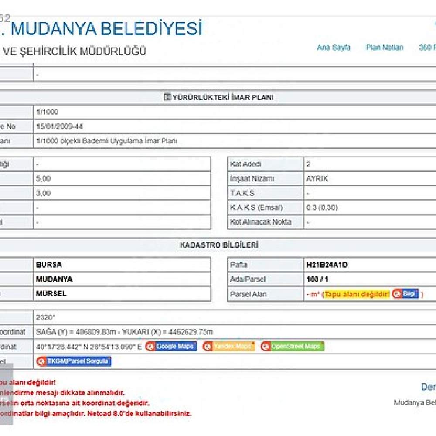436x436 pixels.
Task: Click the blue Bilgi button
Action: pos(405,293)
